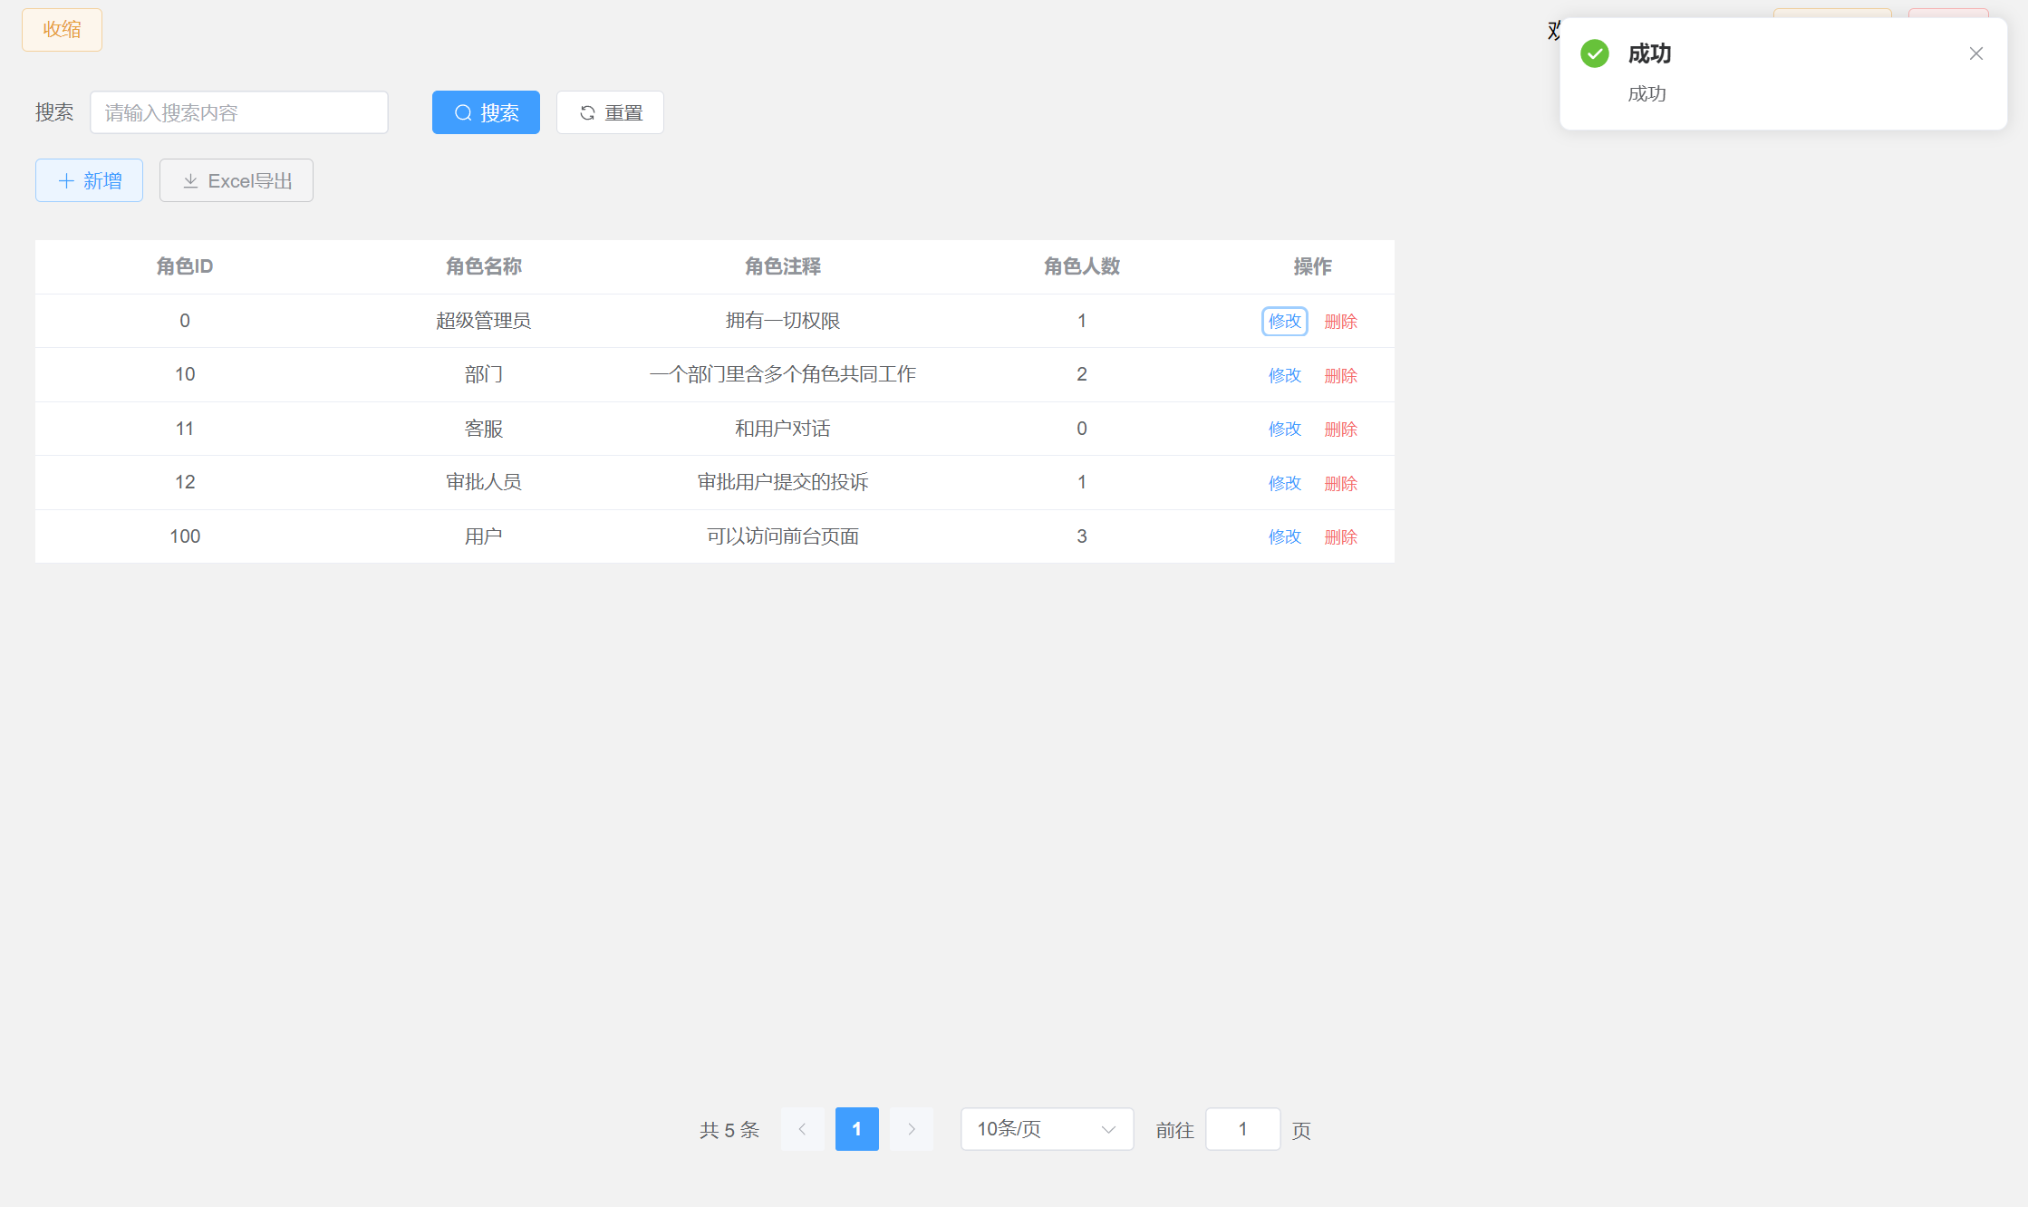2028x1207 pixels.
Task: Click the green success check icon
Action: (x=1595, y=53)
